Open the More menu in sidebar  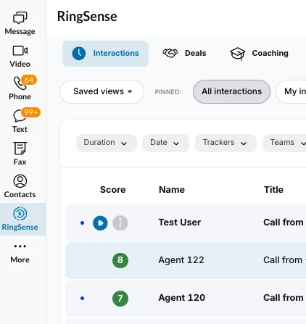(x=20, y=253)
